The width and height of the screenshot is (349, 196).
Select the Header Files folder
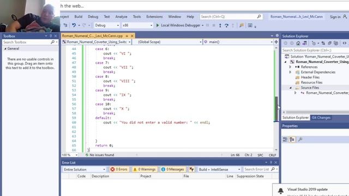[x=310, y=77]
